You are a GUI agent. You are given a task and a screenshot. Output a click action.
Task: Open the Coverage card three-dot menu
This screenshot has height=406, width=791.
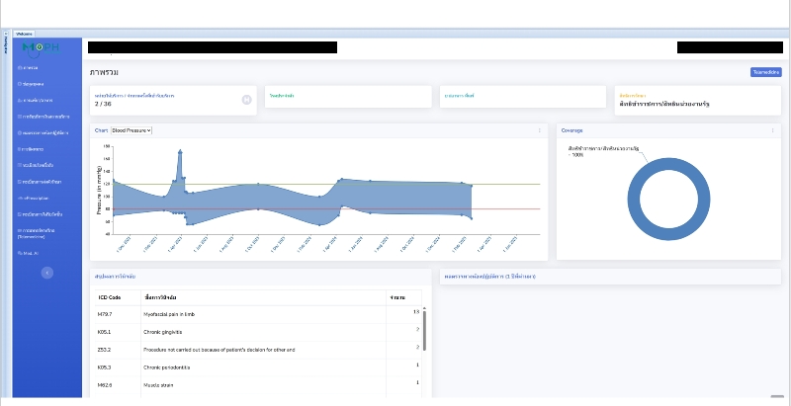click(772, 130)
